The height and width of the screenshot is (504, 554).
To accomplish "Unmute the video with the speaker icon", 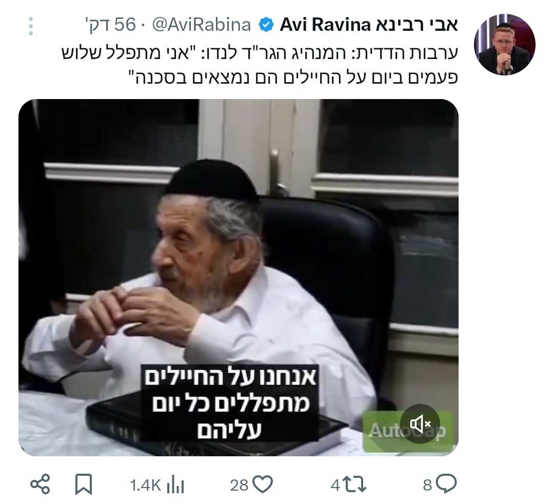I will 420,424.
